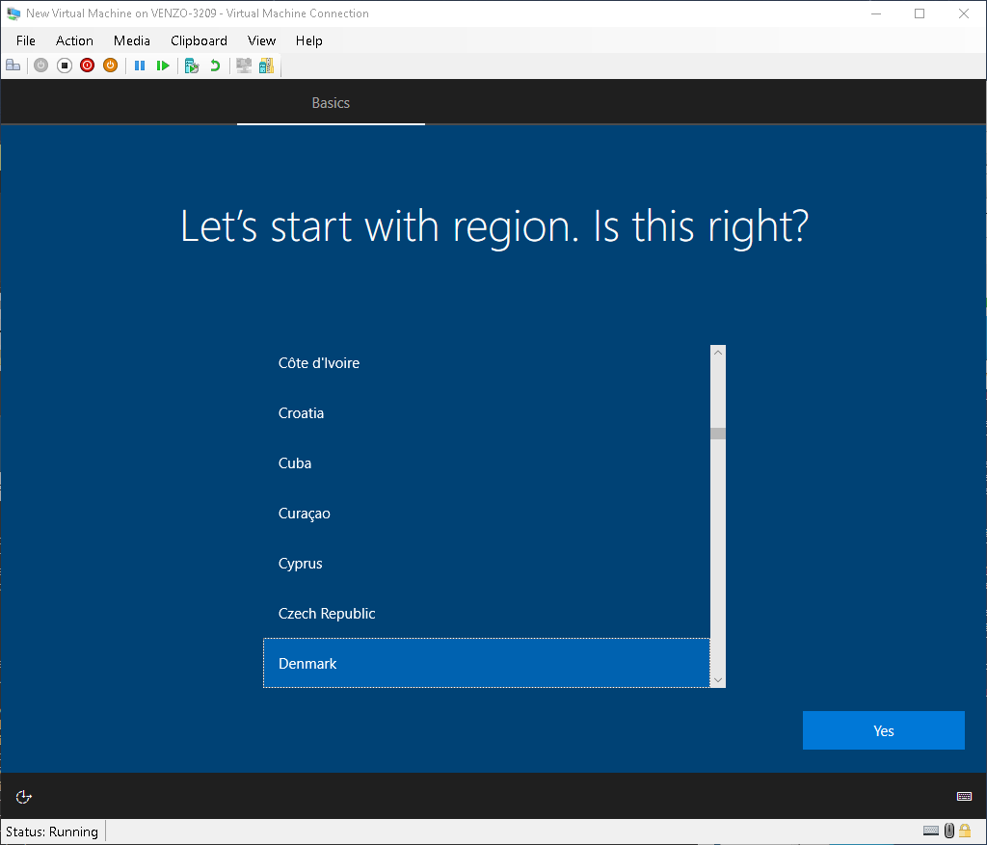
Task: Select the Basics tab
Action: tap(331, 103)
